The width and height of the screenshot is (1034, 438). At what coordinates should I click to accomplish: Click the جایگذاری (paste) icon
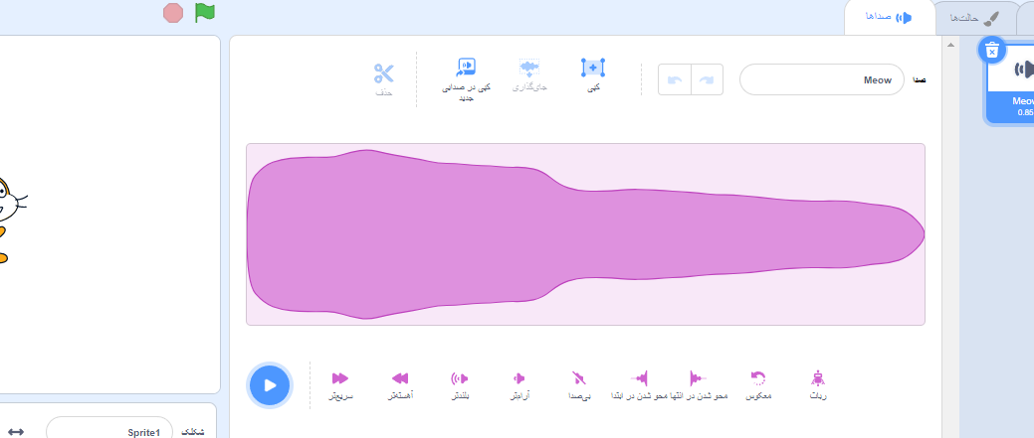(529, 74)
